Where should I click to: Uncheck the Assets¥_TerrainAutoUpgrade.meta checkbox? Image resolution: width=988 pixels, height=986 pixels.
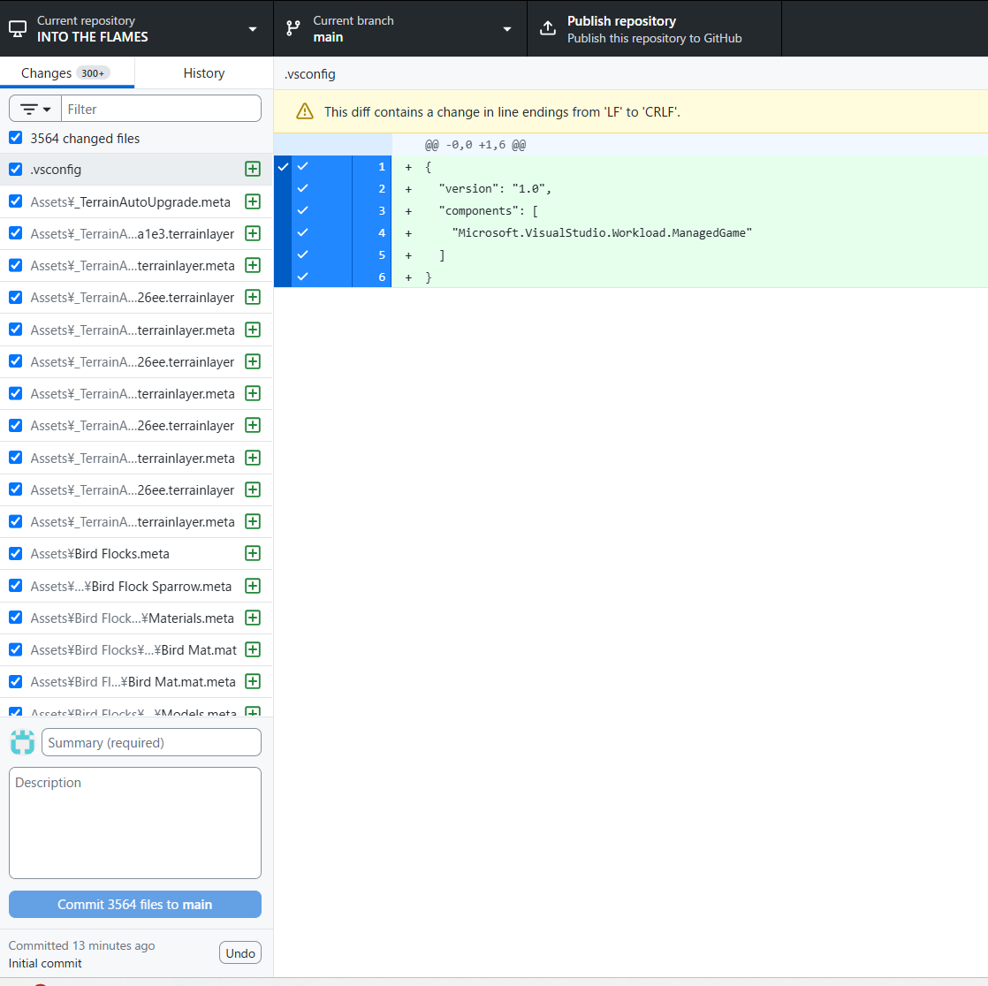[16, 201]
